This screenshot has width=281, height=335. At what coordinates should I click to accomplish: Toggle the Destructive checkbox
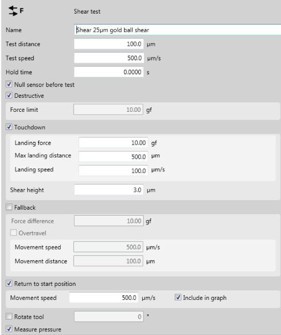tap(8, 95)
